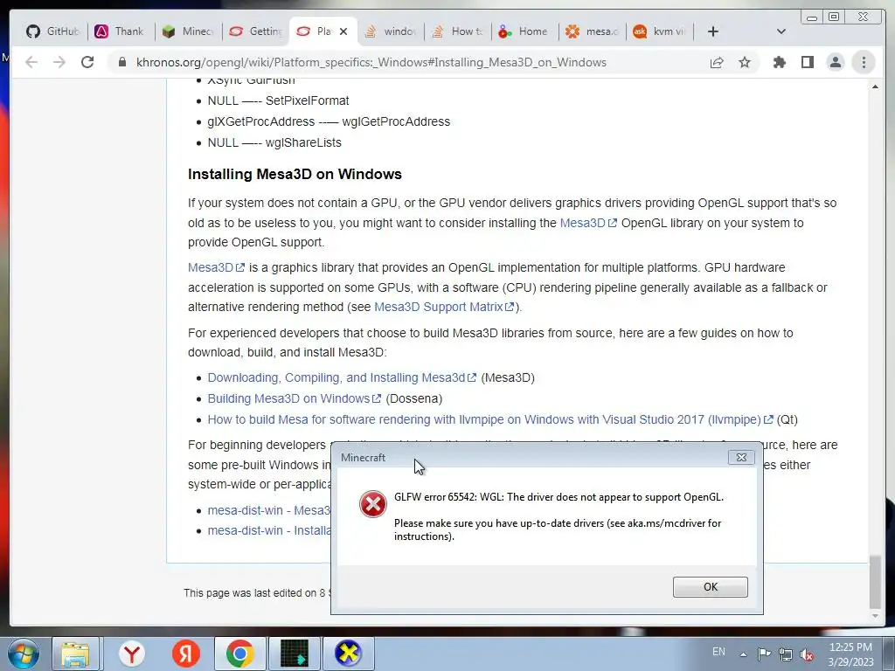Screen dimensions: 895x671
Task: Open network tray icon
Action: (786, 654)
